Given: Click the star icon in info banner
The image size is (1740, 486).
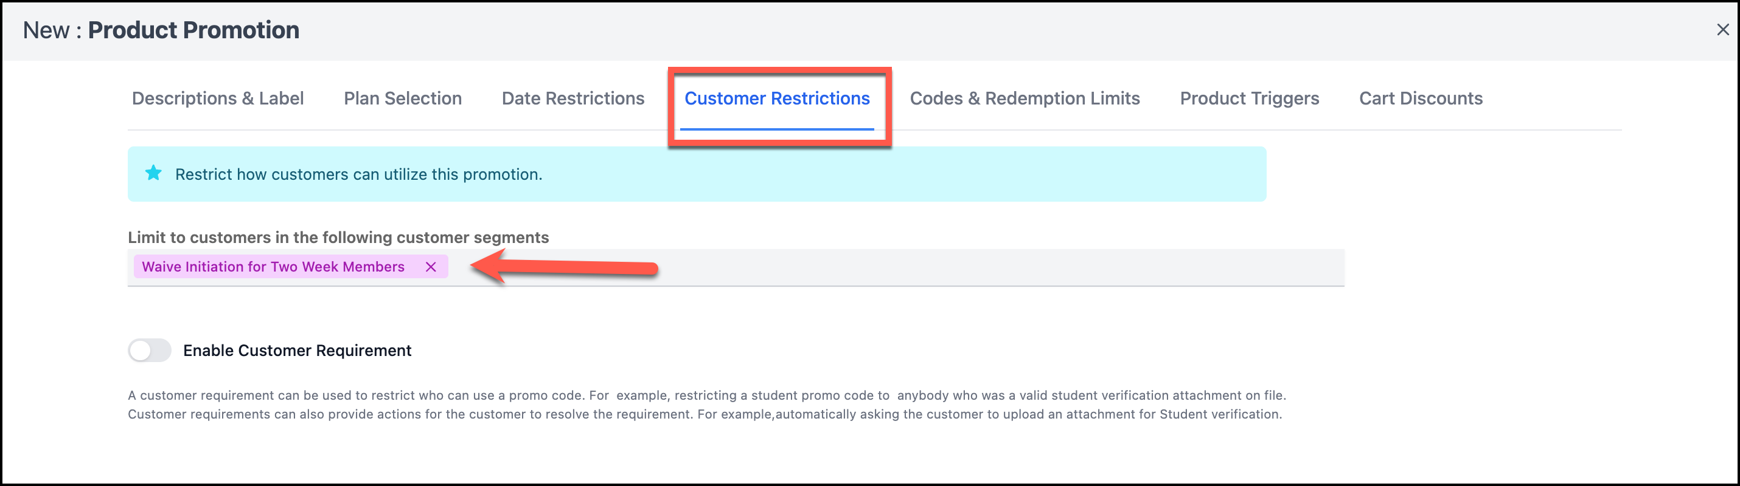Looking at the screenshot, I should [153, 173].
